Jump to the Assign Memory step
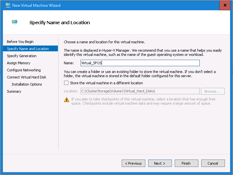Viewport: 233px width, 175px height. pos(18,63)
